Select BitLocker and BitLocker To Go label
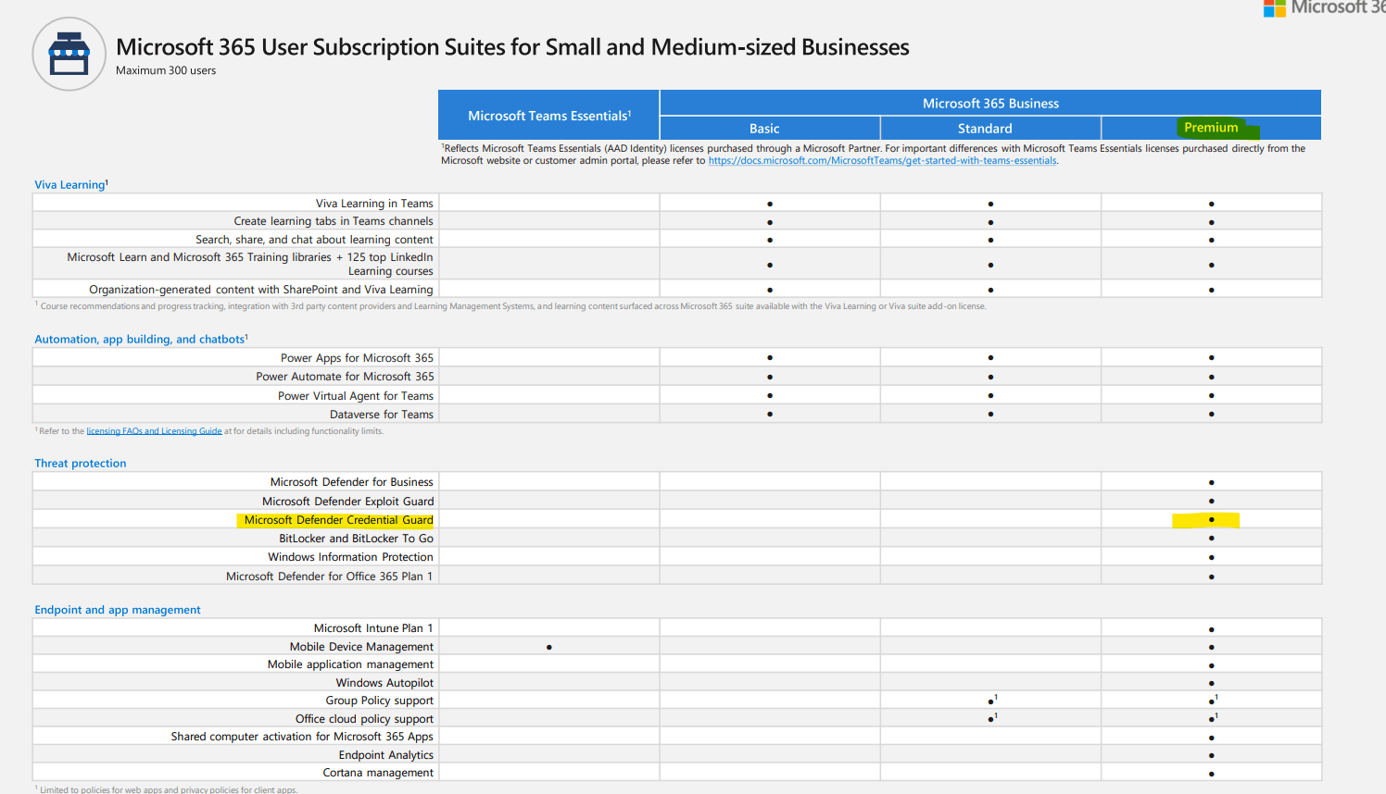 (357, 539)
